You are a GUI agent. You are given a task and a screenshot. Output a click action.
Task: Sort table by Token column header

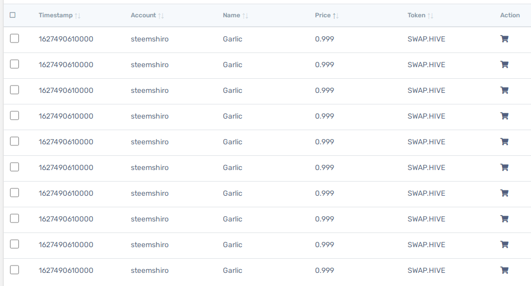pyautogui.click(x=416, y=15)
